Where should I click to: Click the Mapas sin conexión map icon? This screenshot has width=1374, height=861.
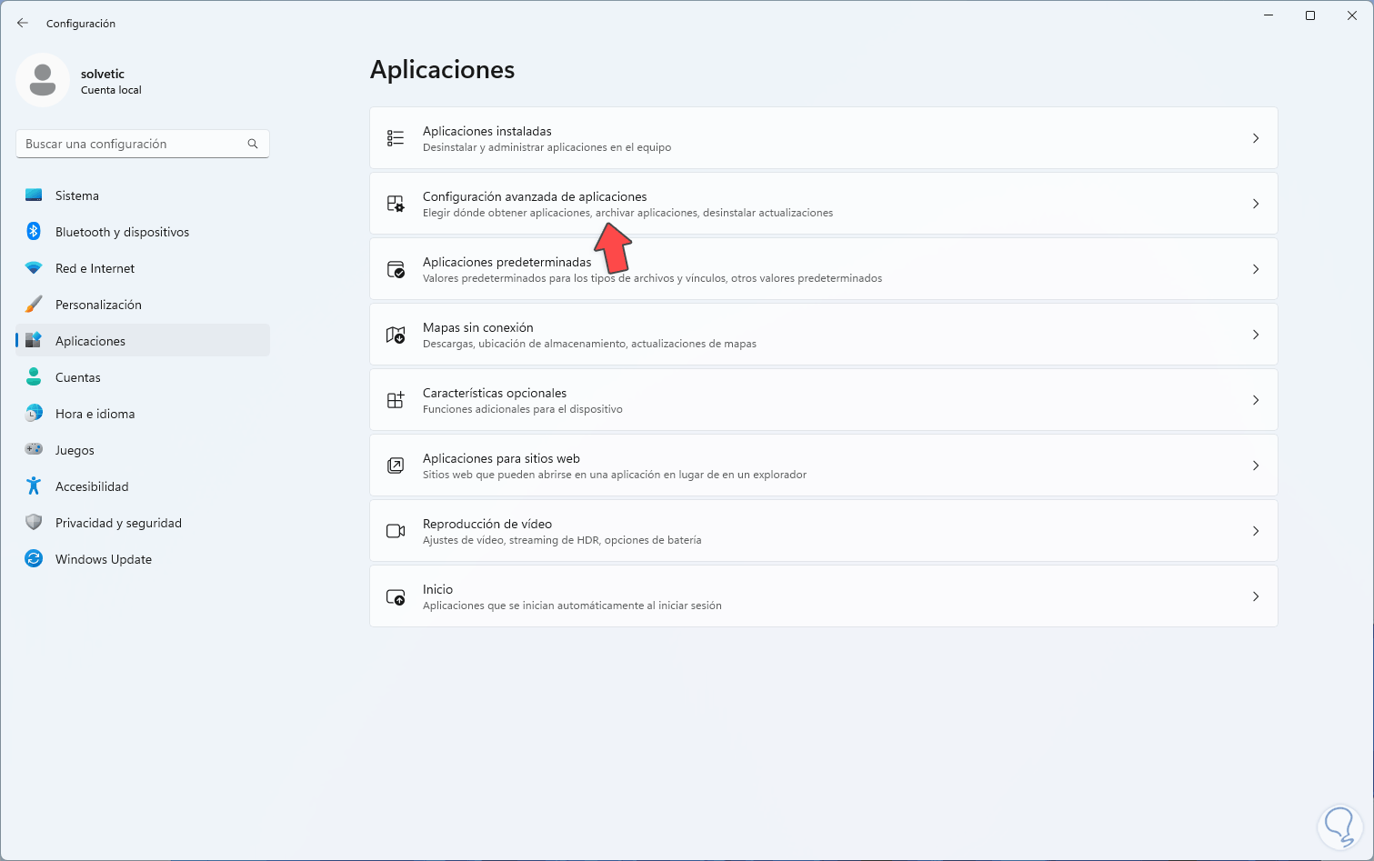coord(396,335)
